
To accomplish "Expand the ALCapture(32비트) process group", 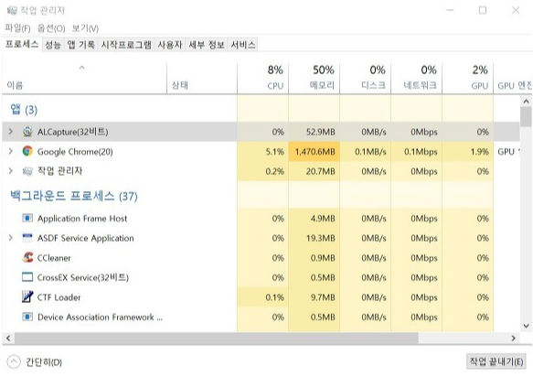I will click(11, 132).
